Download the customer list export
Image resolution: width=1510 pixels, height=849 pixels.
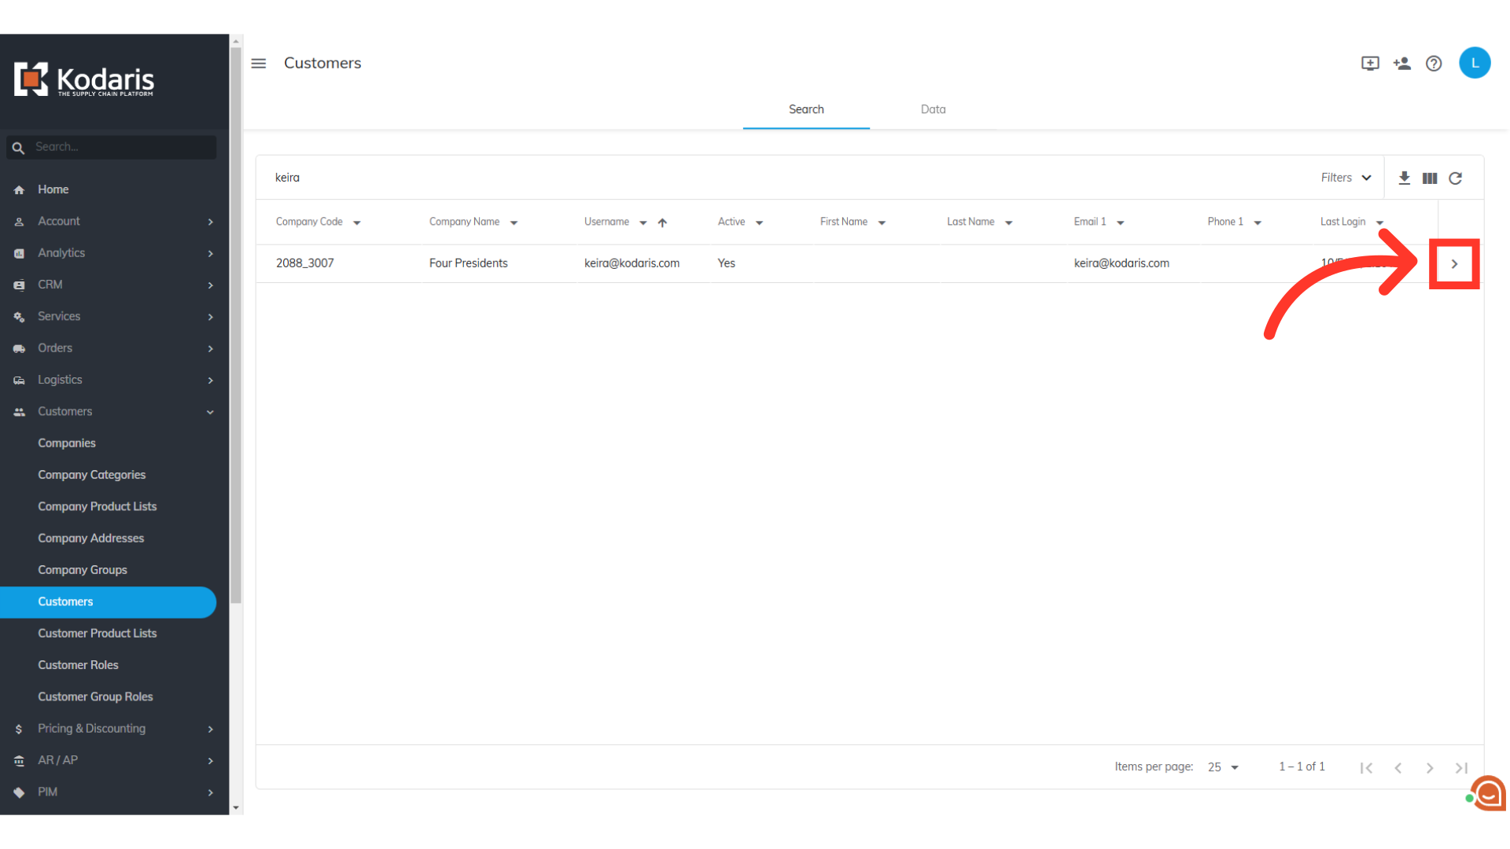click(x=1404, y=178)
